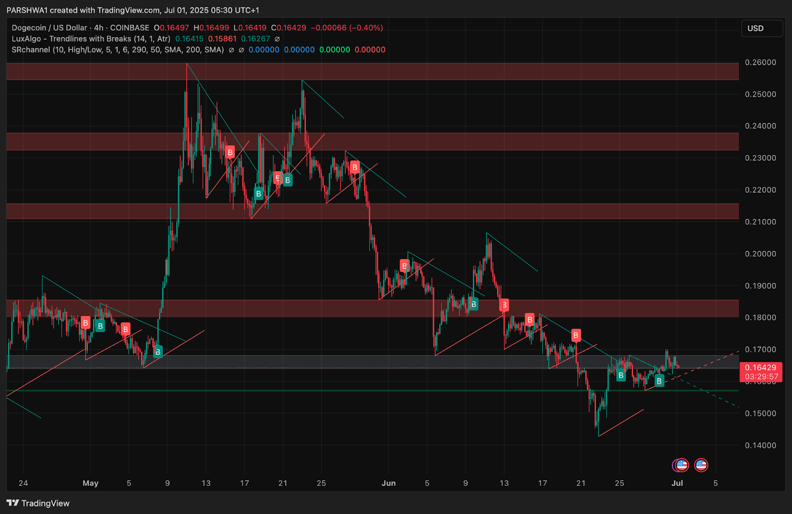The image size is (792, 514).
Task: Click the Jun label on the time axis
Action: click(389, 483)
